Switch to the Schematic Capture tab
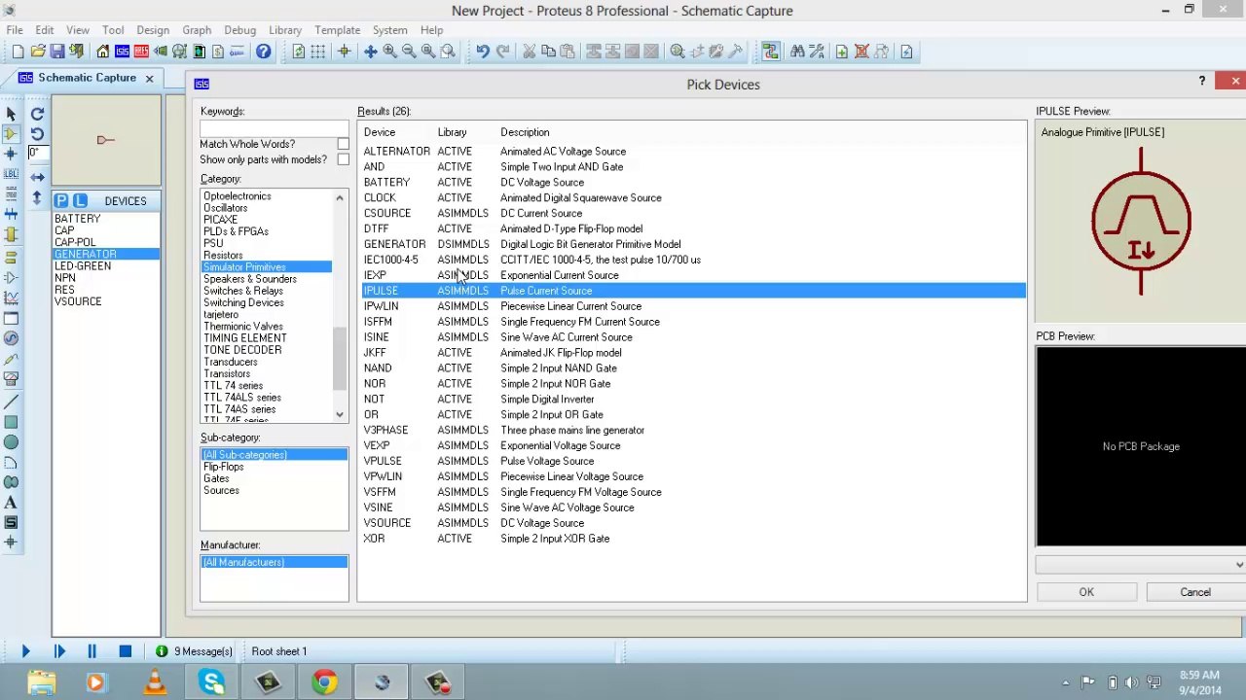Viewport: 1246px width, 700px height. tap(87, 78)
